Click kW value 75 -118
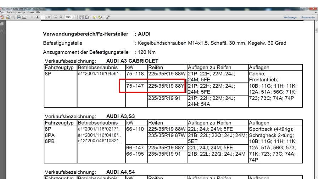This screenshot has height=179, width=319. (135, 74)
